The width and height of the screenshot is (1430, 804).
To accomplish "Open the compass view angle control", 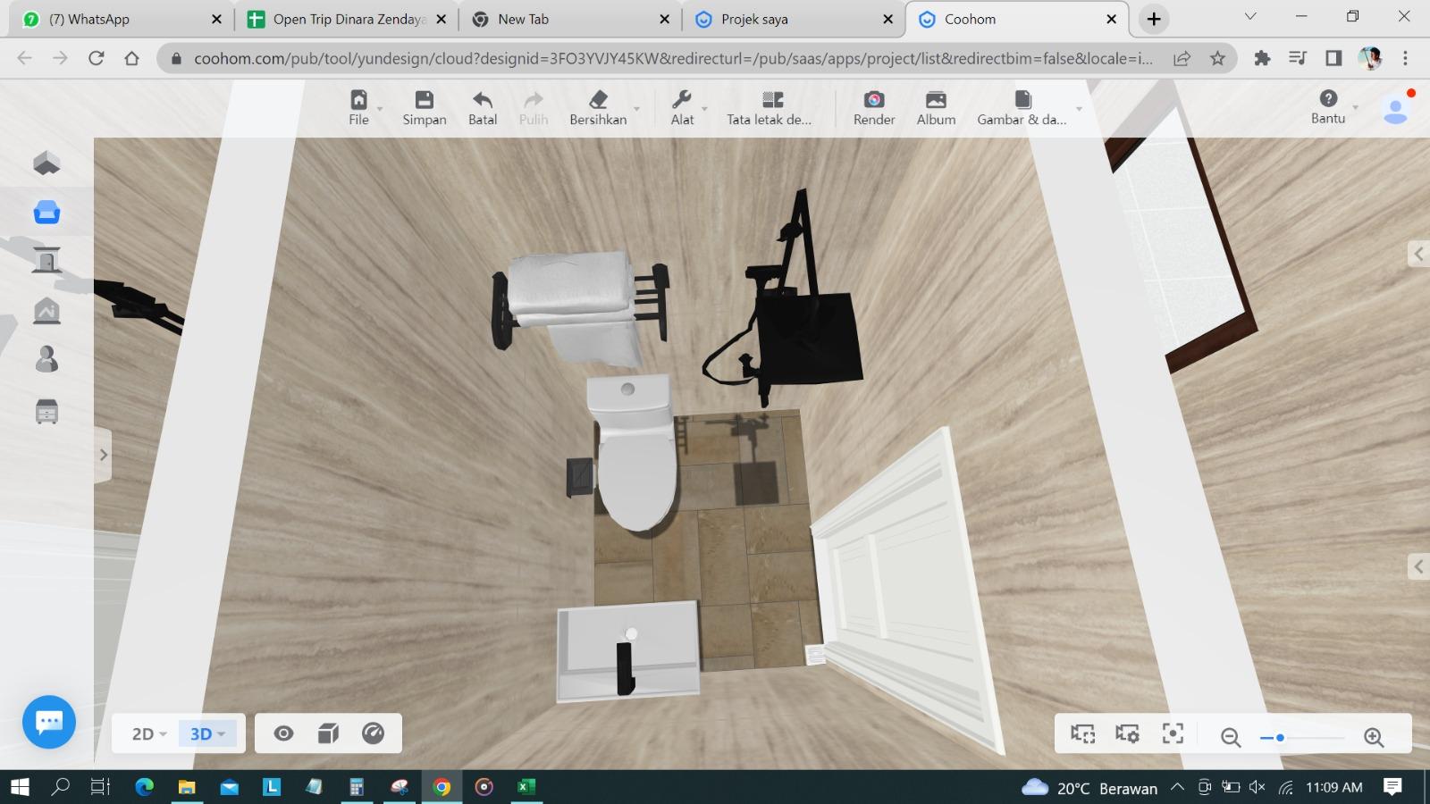I will click(x=373, y=733).
